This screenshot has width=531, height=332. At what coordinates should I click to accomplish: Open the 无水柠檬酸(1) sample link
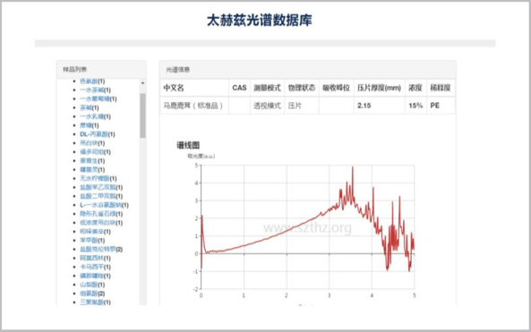[98, 178]
